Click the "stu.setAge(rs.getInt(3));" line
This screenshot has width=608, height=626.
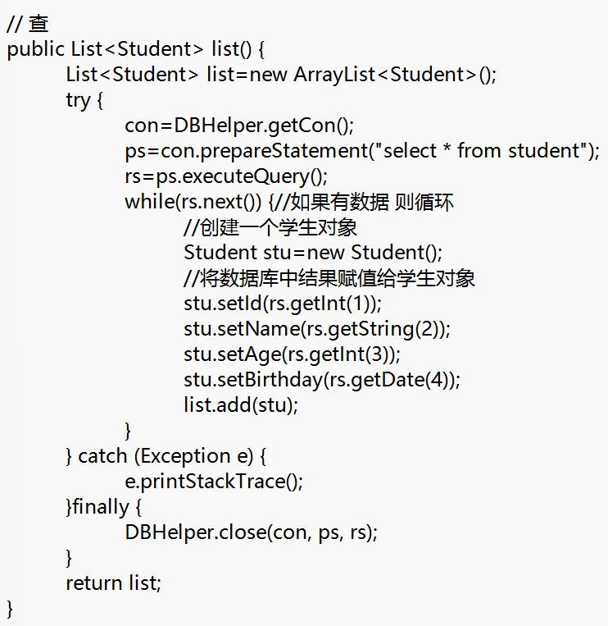click(x=292, y=354)
